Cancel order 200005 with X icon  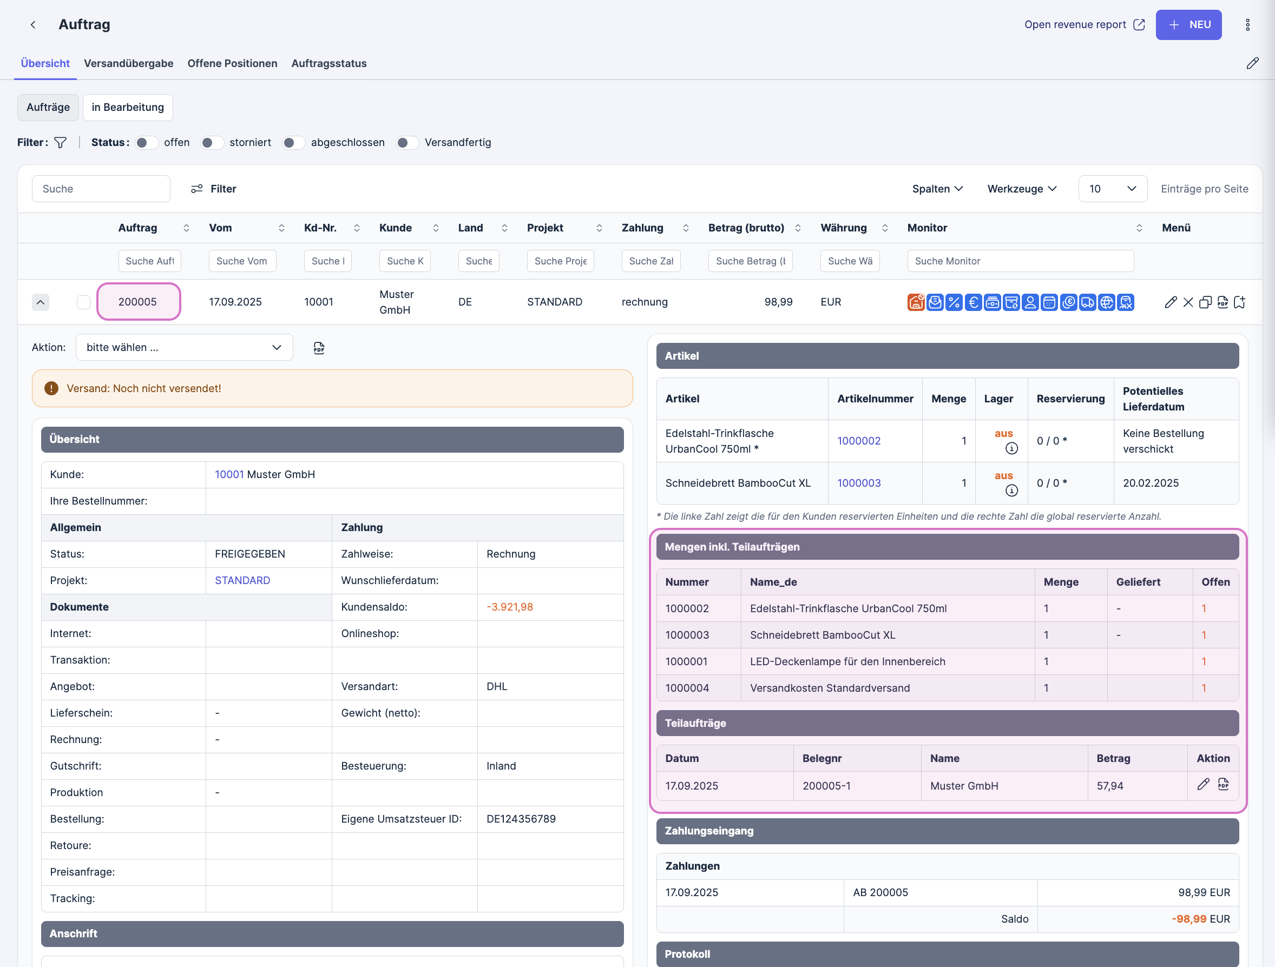point(1188,302)
